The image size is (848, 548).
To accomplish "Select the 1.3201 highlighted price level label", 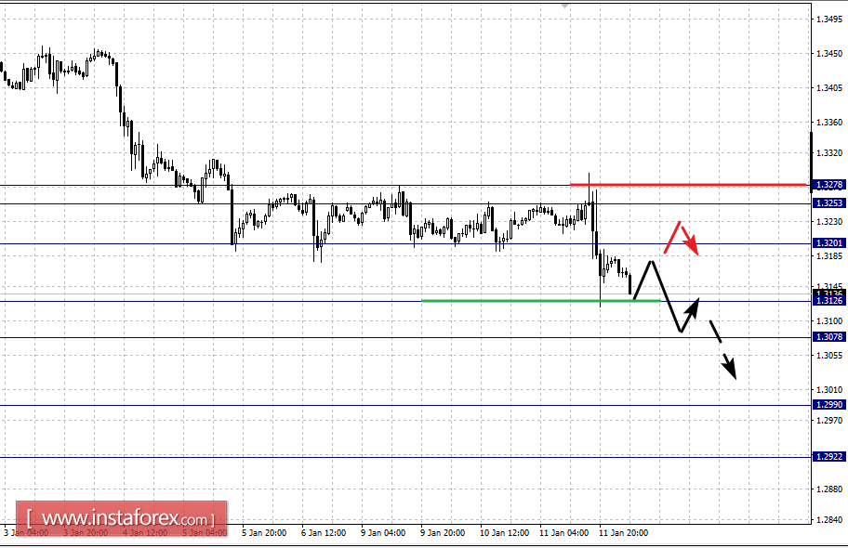I will (829, 243).
